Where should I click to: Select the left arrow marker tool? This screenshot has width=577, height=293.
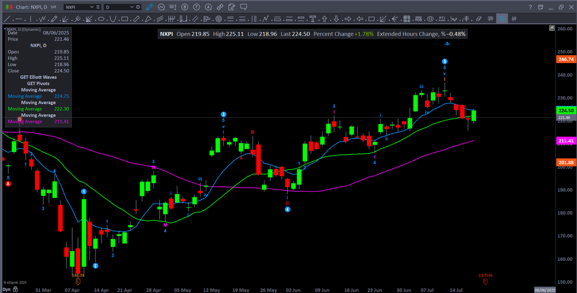(360, 19)
